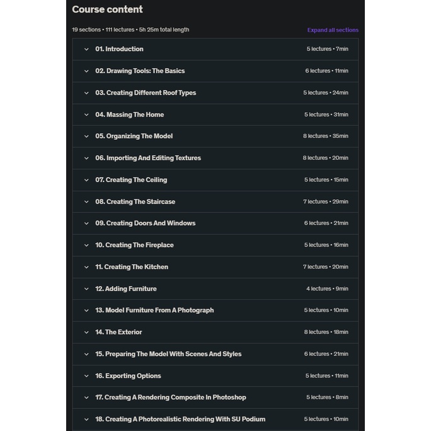Toggle chevron for Rendering Composite In Photoshop
The image size is (431, 431).
click(x=86, y=398)
